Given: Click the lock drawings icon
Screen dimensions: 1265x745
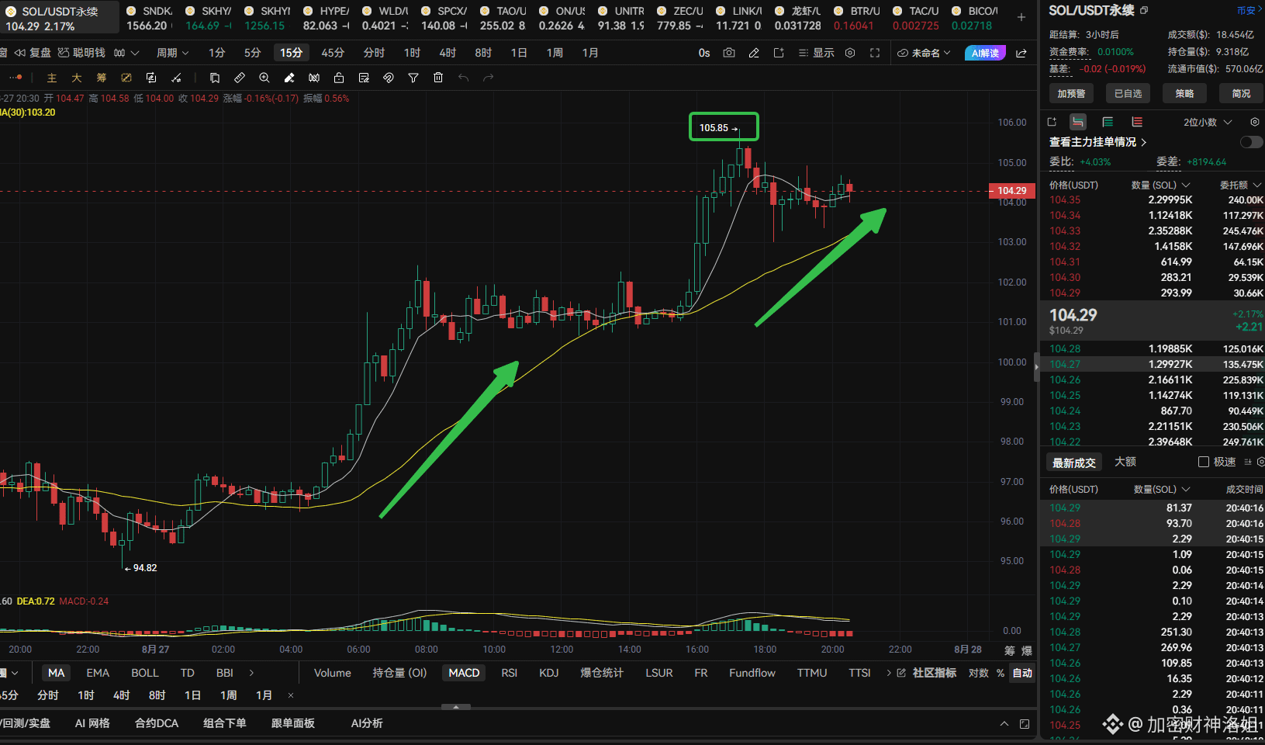Looking at the screenshot, I should tap(339, 78).
